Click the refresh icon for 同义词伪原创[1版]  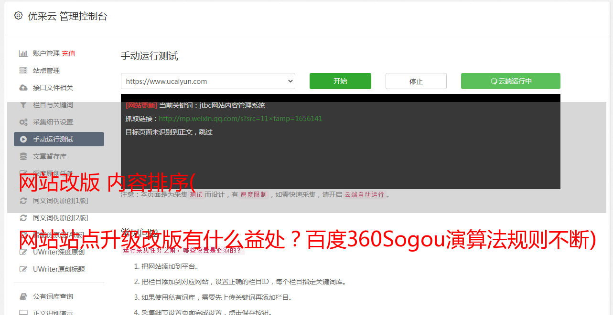[x=23, y=201]
